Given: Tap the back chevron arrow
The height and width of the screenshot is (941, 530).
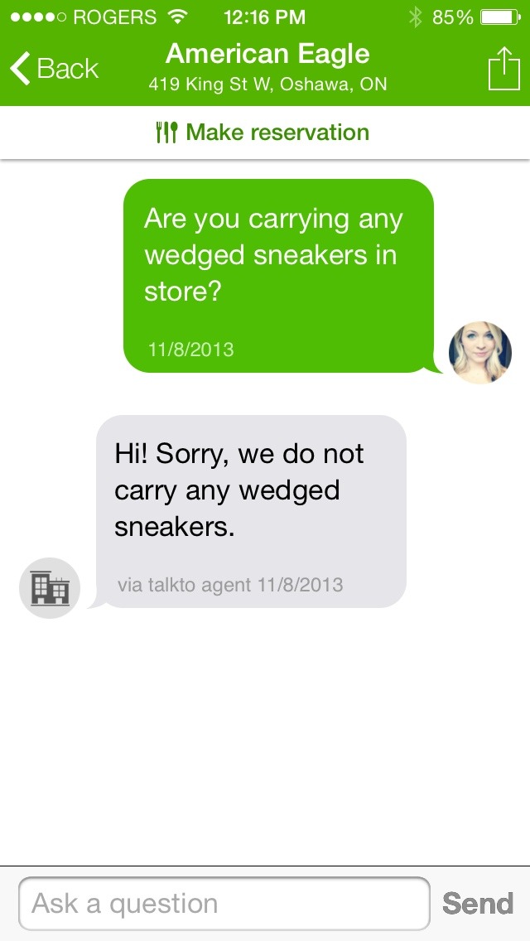Looking at the screenshot, I should click(x=20, y=68).
